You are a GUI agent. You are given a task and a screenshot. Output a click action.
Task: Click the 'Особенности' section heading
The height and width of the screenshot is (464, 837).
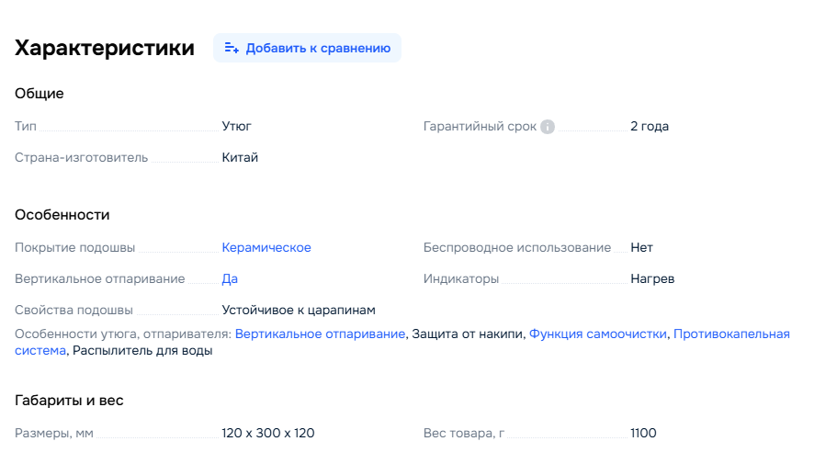coord(62,215)
